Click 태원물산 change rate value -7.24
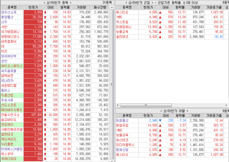The image size is (229, 162). coord(182,120)
